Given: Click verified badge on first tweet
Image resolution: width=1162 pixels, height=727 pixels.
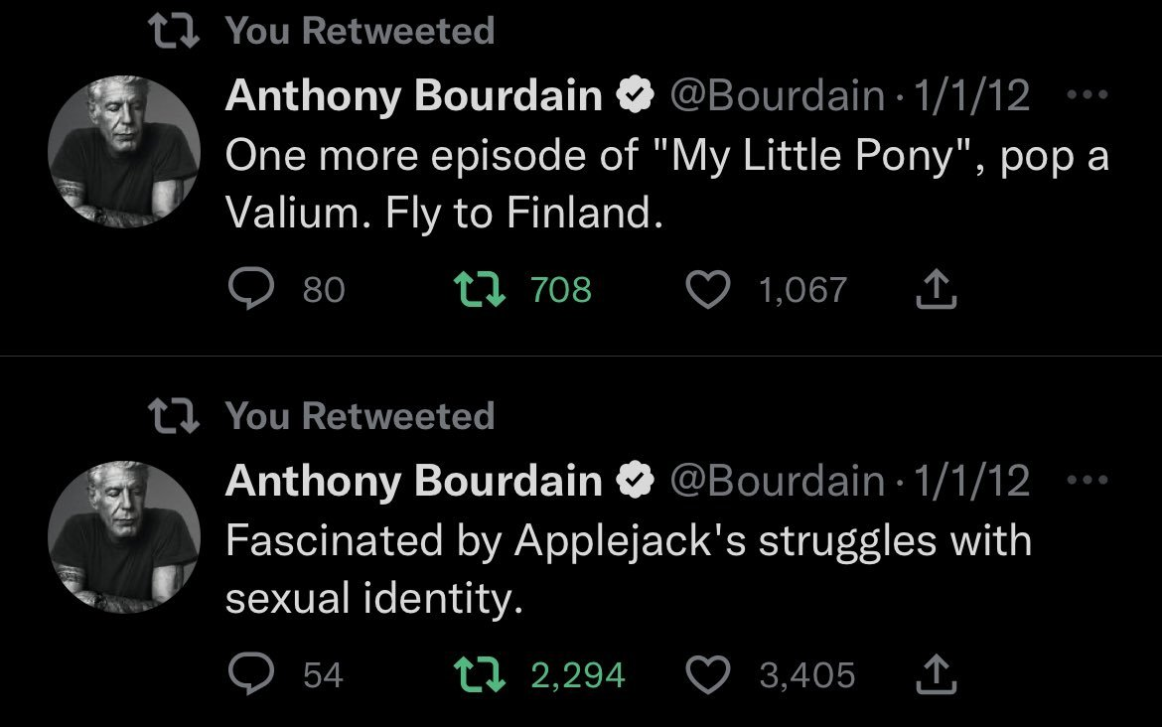Looking at the screenshot, I should 636,96.
